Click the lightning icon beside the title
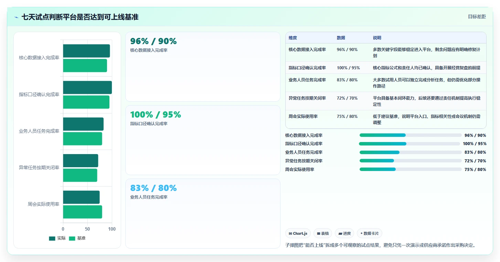The width and height of the screenshot is (500, 262). (16, 17)
